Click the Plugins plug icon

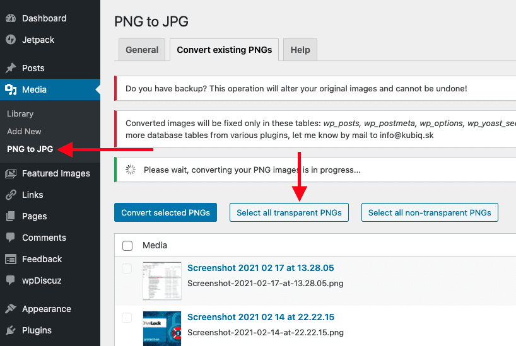pyautogui.click(x=11, y=330)
